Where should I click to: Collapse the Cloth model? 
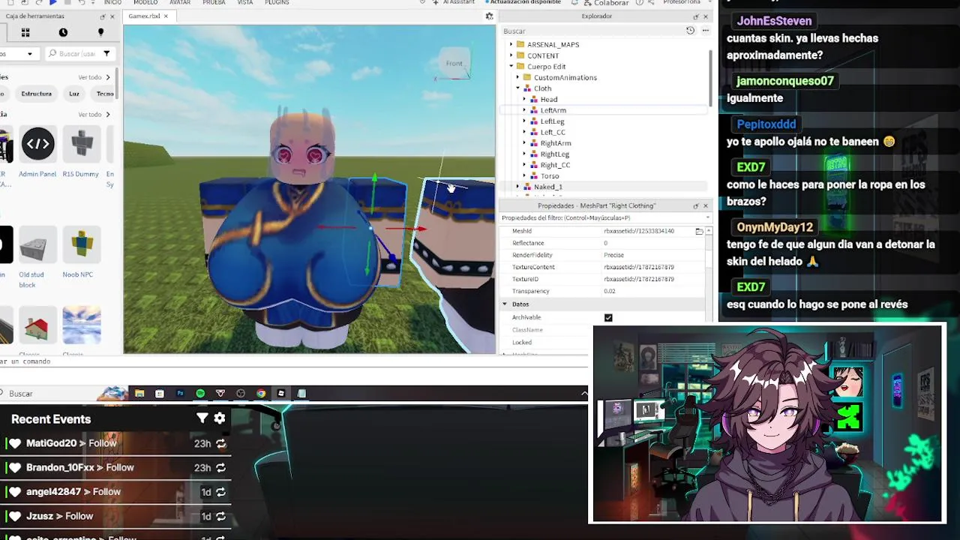pyautogui.click(x=517, y=88)
